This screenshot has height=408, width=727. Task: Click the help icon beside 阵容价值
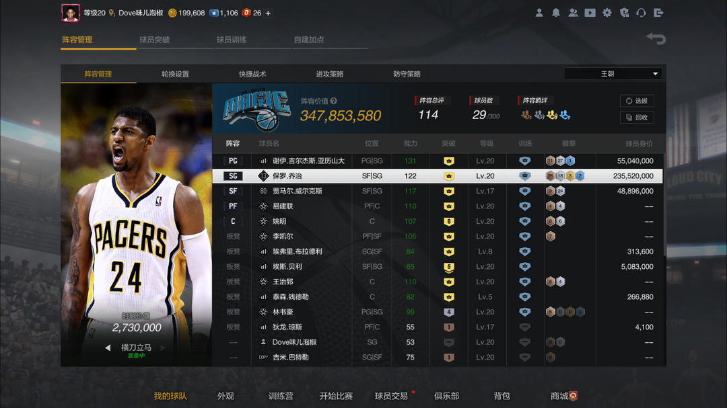pyautogui.click(x=334, y=101)
